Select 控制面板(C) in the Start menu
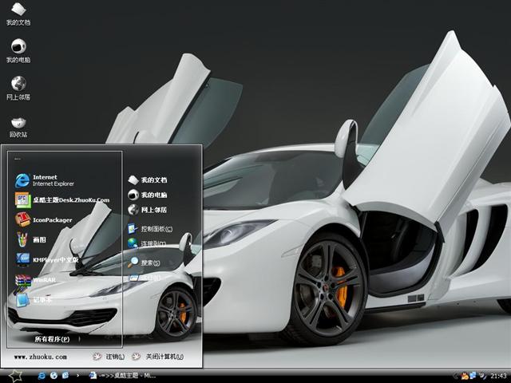This screenshot has height=383, width=511. tap(155, 229)
